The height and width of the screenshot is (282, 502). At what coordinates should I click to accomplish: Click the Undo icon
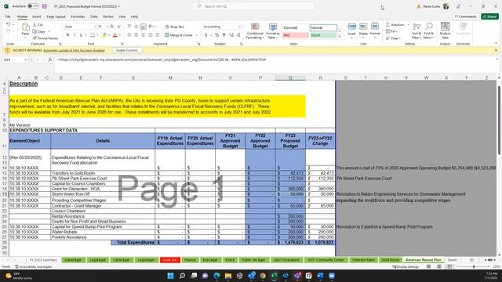[9, 24]
